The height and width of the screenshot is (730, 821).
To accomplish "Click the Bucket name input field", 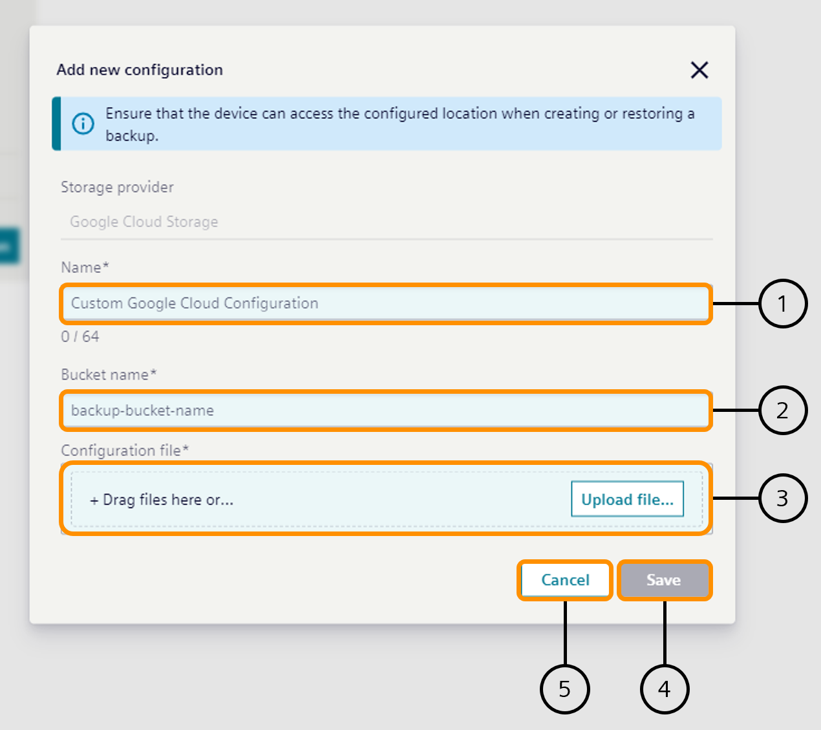I will (x=385, y=410).
